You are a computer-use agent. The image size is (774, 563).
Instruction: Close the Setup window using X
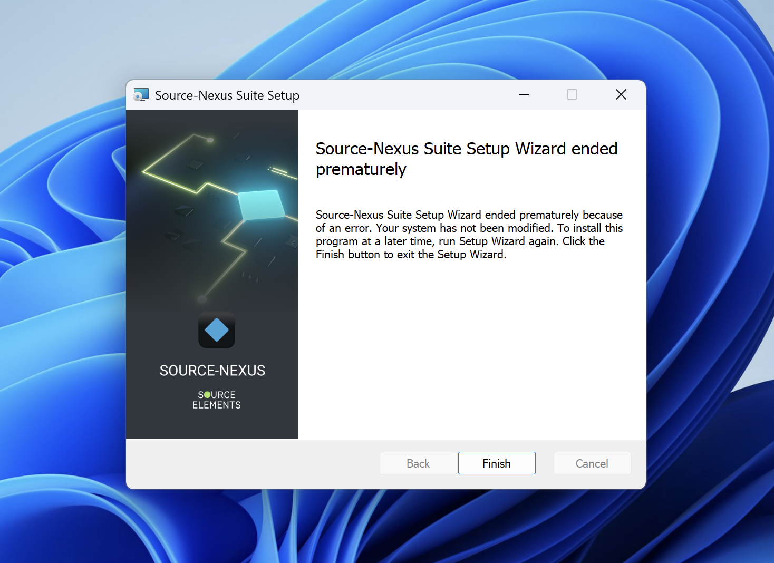pyautogui.click(x=621, y=95)
